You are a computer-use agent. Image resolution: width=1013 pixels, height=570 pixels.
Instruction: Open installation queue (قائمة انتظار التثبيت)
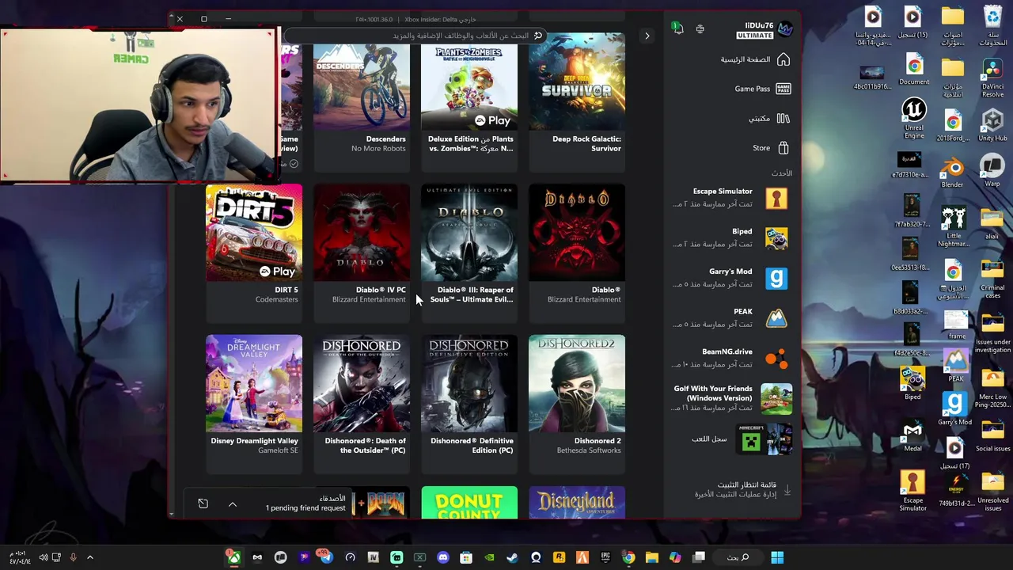coord(742,490)
